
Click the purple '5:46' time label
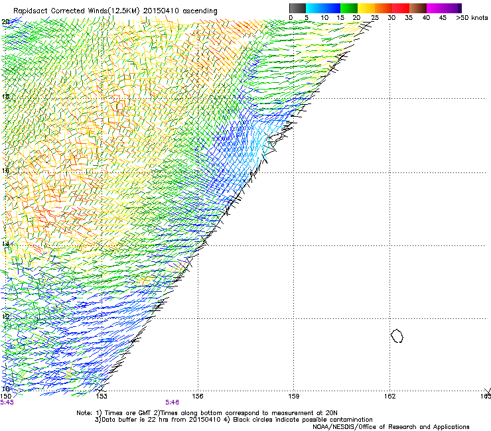tap(173, 402)
